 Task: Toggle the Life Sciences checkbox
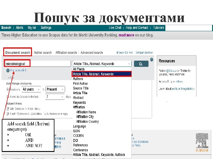(x=8, y=109)
